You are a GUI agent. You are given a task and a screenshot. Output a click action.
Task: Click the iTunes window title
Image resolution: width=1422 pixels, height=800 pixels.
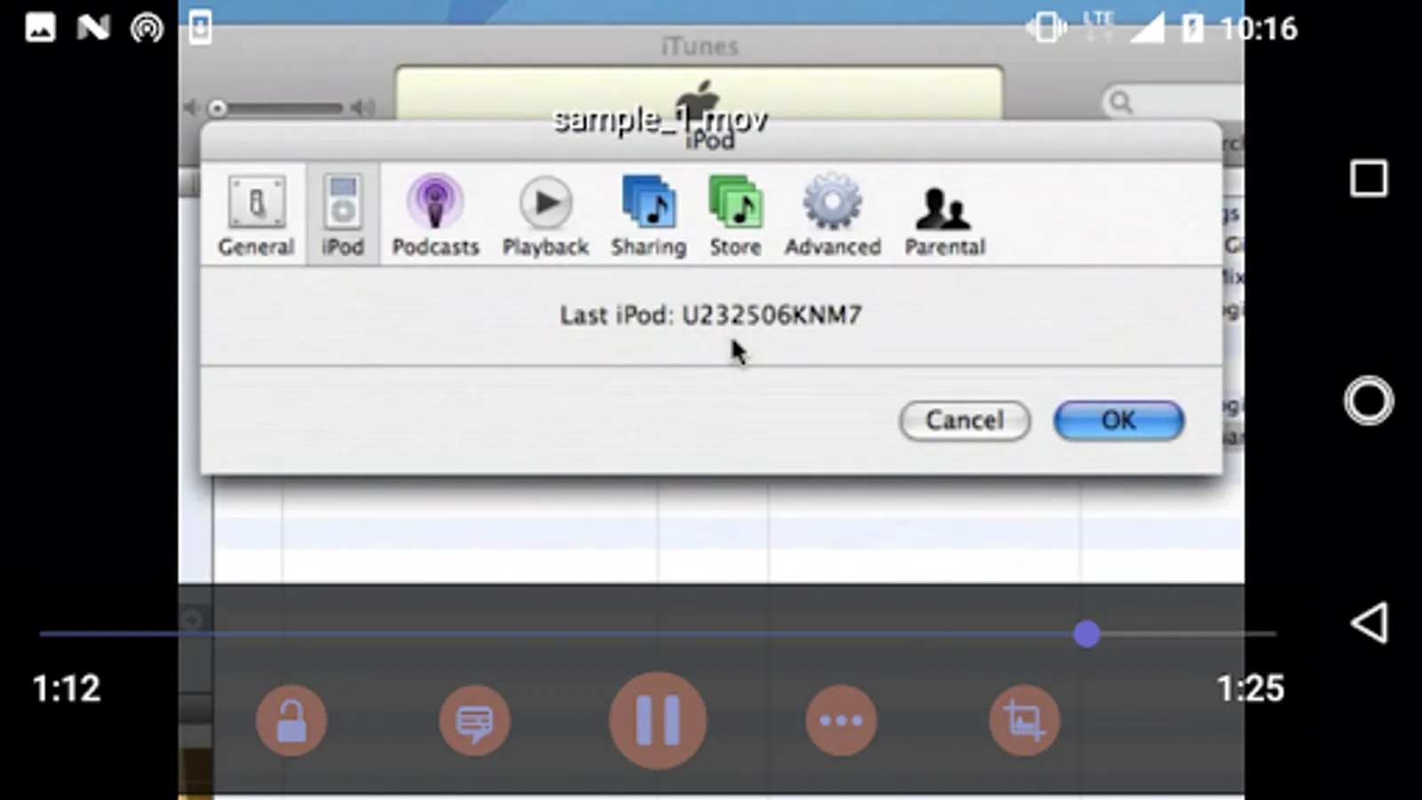(700, 46)
